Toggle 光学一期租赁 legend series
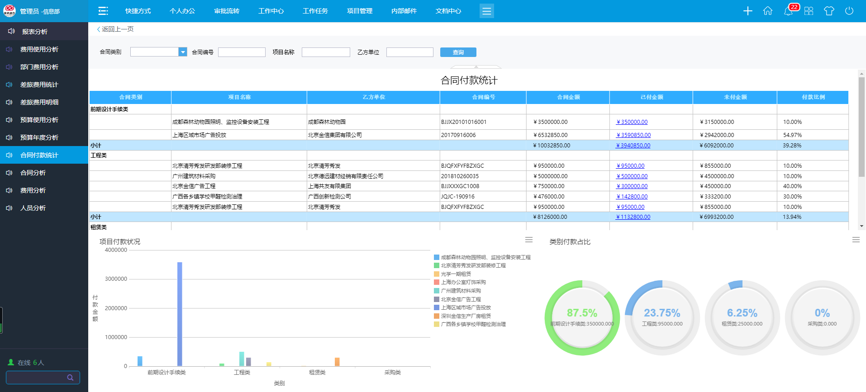 coord(456,274)
